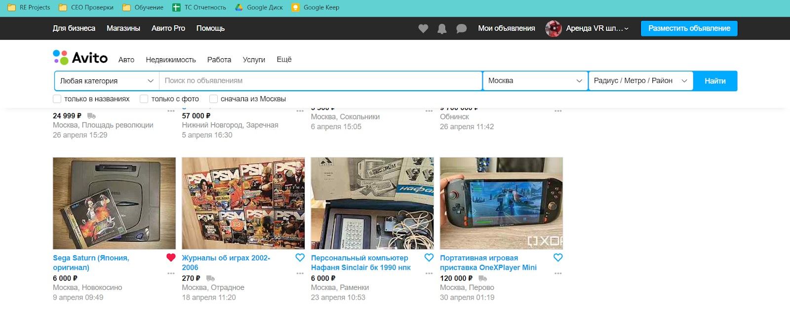Open more options for 24 999 ₽ listing
This screenshot has width=790, height=317.
tap(171, 111)
